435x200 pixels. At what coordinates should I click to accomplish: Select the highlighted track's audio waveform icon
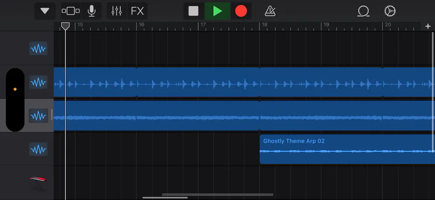(x=38, y=116)
